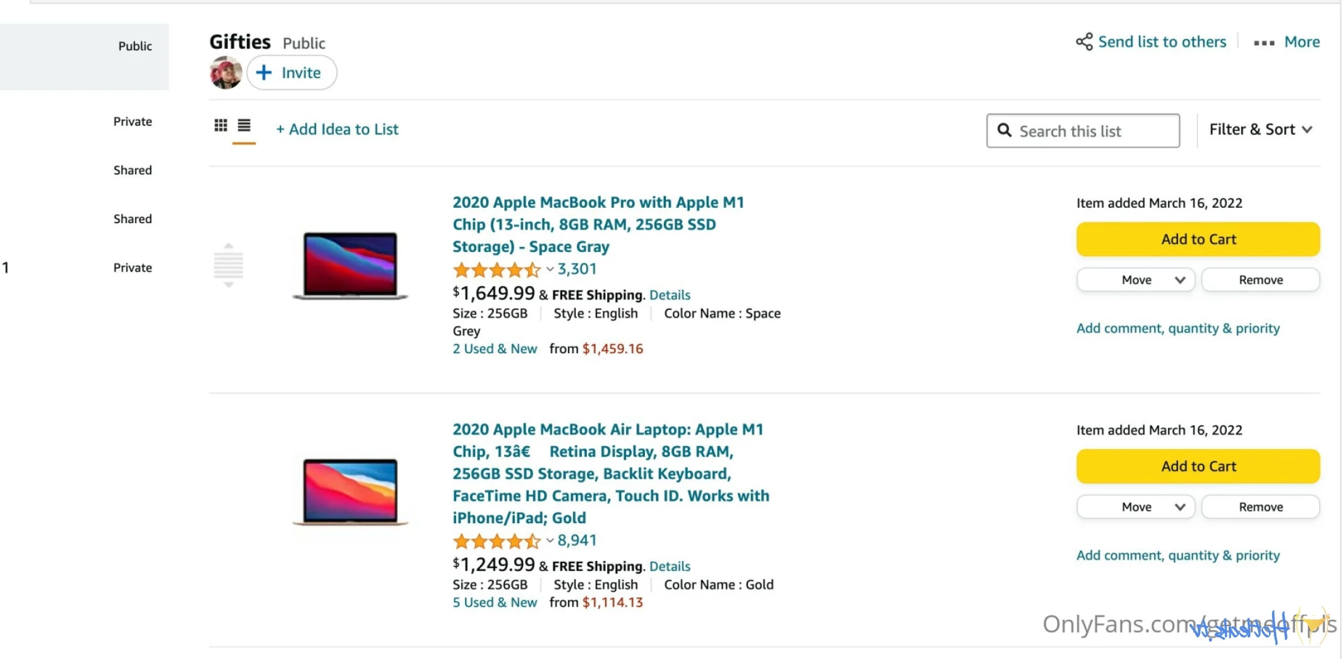Image resolution: width=1343 pixels, height=659 pixels.
Task: Click the list owner profile avatar
Action: point(226,73)
